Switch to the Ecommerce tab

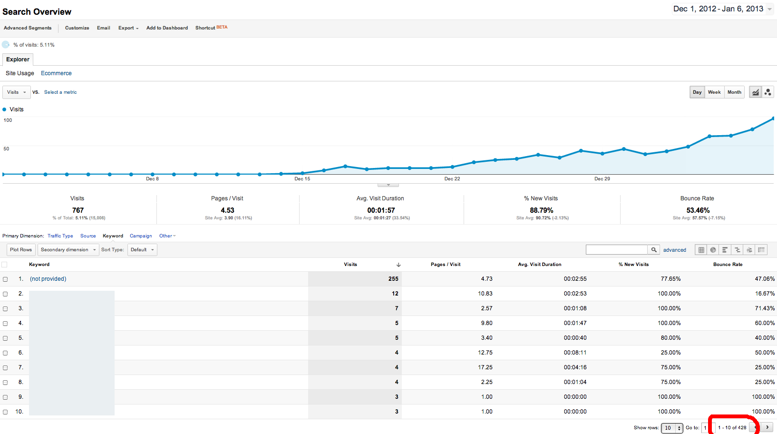(x=56, y=73)
